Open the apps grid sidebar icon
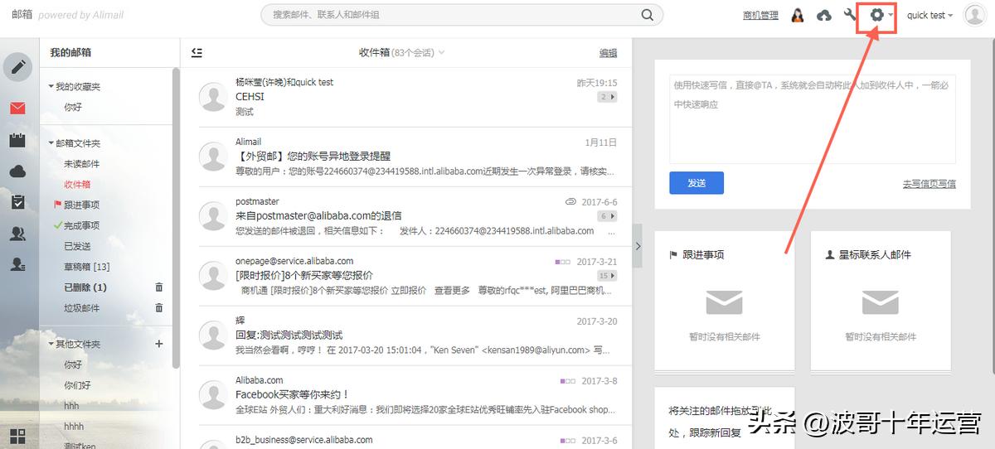The height and width of the screenshot is (449, 995). tap(17, 436)
